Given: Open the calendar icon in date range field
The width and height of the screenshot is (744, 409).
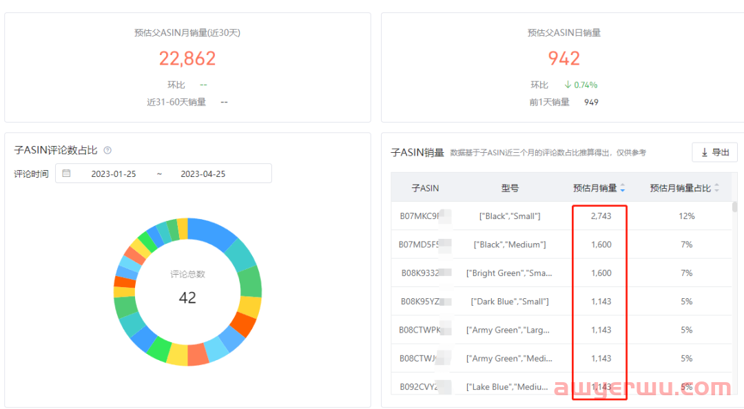Looking at the screenshot, I should click(x=66, y=174).
